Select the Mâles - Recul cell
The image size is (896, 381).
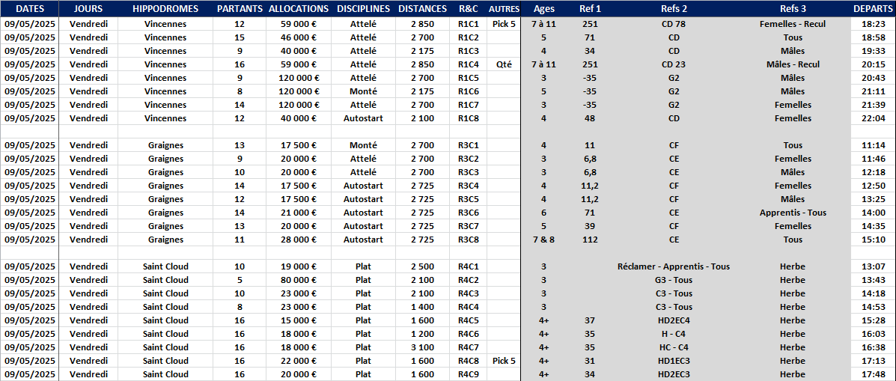pos(793,64)
